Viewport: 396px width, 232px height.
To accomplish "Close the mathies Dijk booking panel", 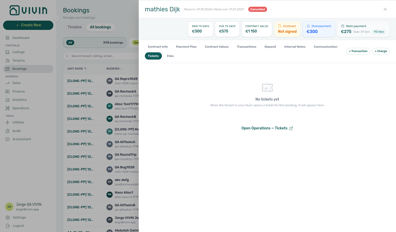I will (385, 9).
